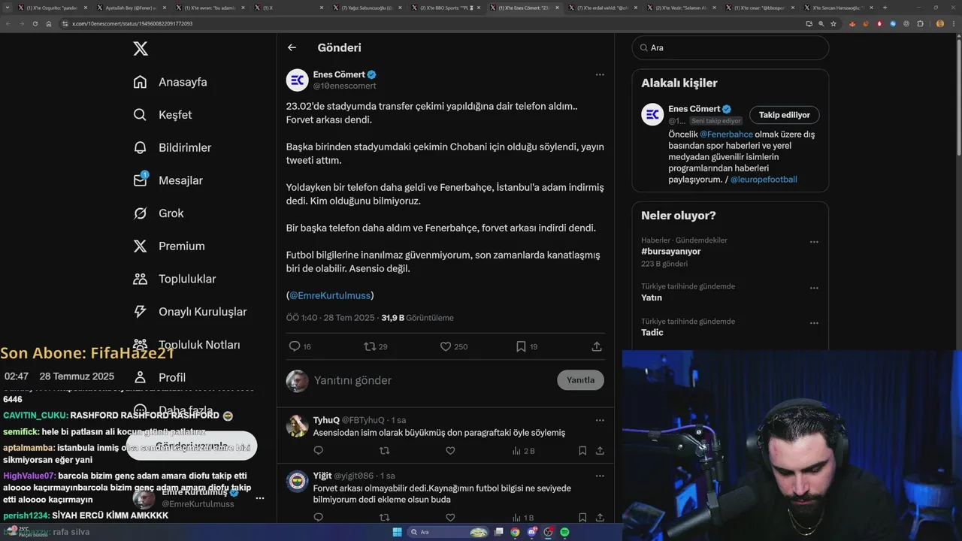Open the @EmreKurtulmuss mention link
The width and height of the screenshot is (962, 541).
click(330, 295)
